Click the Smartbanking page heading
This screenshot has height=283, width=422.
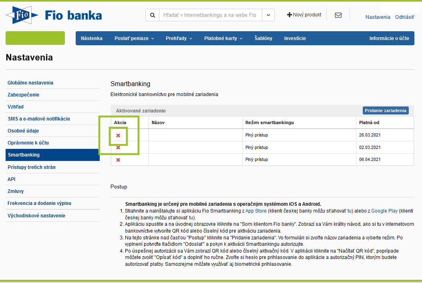coord(130,84)
